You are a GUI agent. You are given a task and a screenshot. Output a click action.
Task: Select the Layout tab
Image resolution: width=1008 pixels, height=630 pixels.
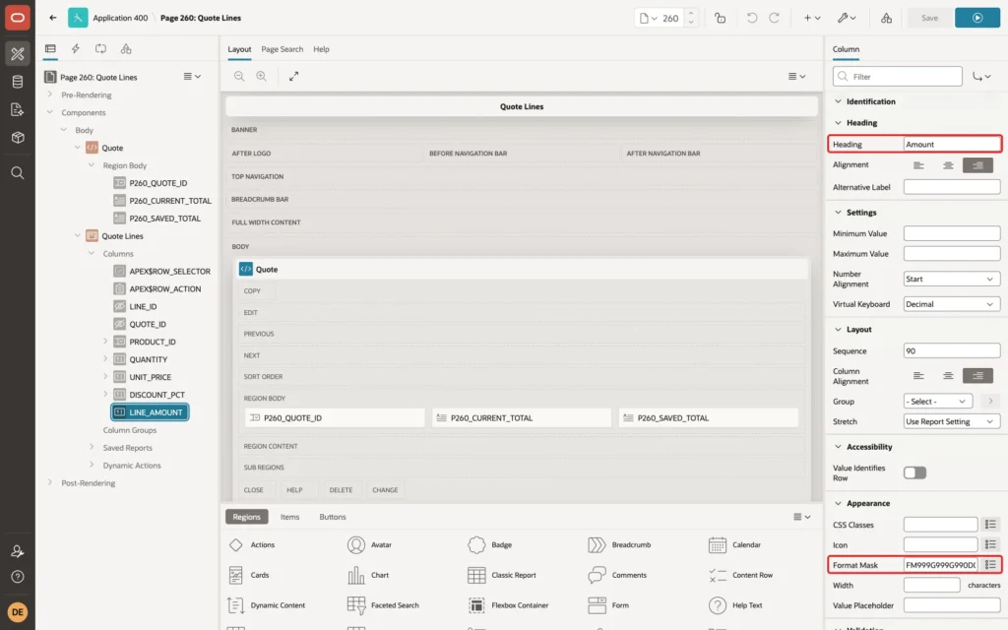point(239,49)
